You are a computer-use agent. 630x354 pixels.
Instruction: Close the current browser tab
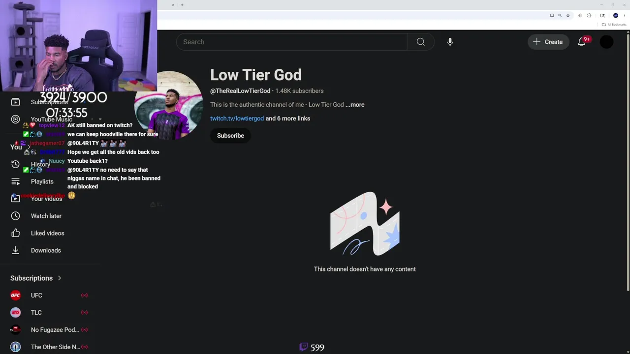(x=173, y=5)
